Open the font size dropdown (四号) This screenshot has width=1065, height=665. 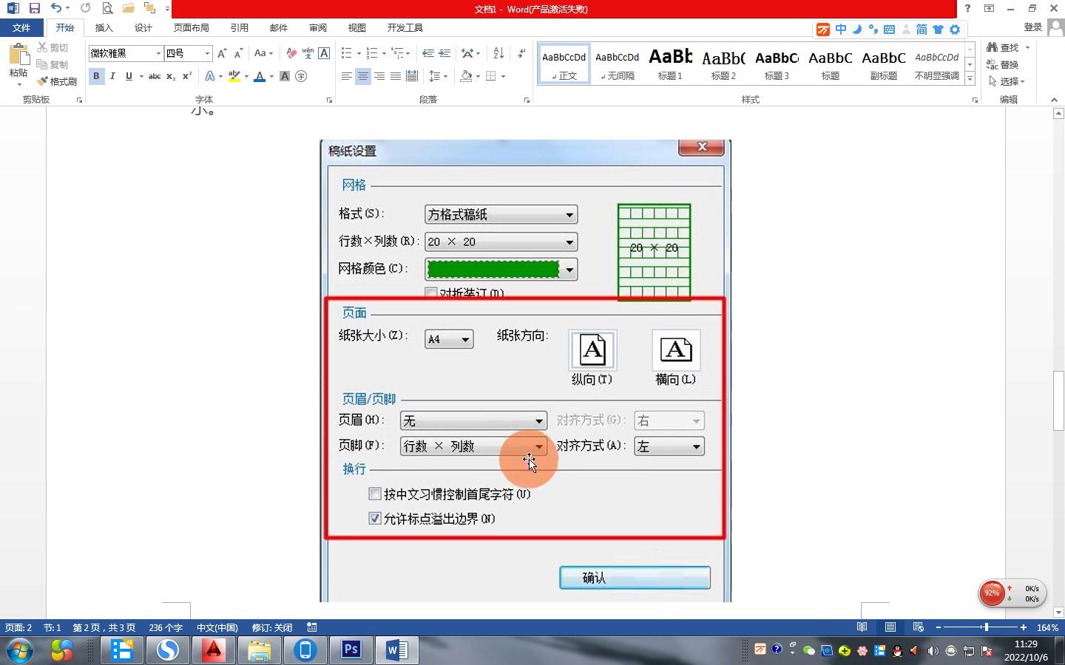(x=207, y=53)
